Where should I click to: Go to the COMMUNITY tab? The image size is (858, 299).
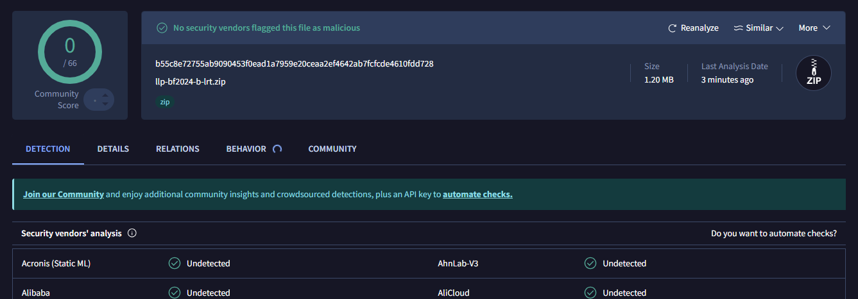pos(332,149)
